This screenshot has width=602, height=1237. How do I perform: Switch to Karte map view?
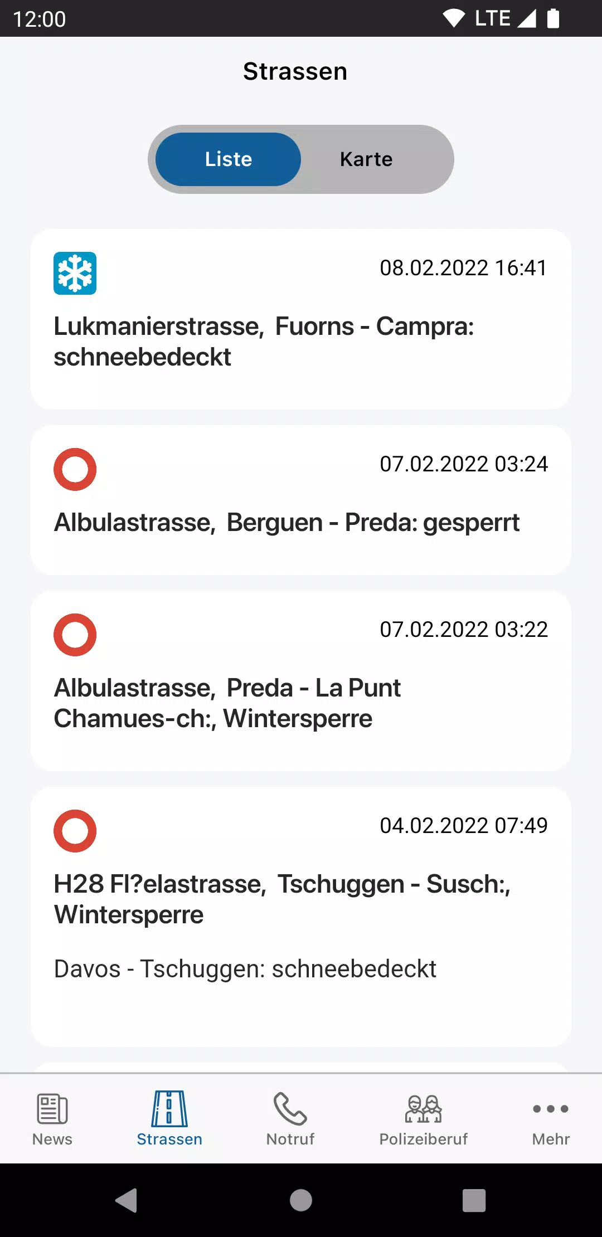(x=366, y=159)
